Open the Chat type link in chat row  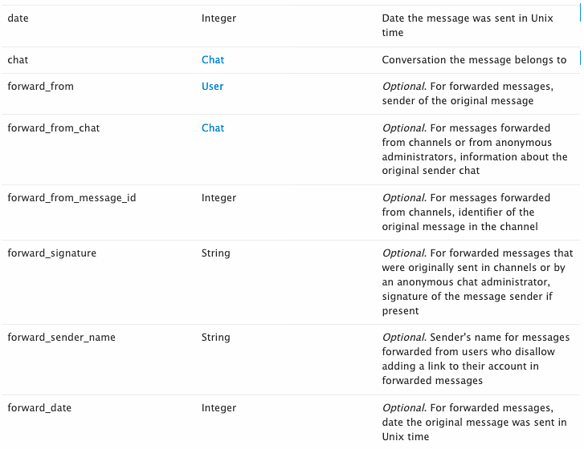213,60
